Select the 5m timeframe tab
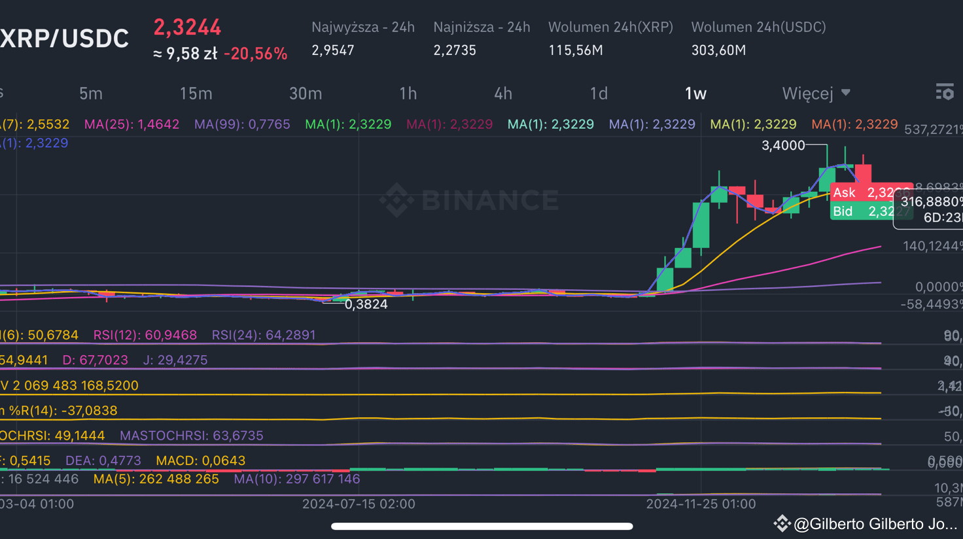The height and width of the screenshot is (539, 963). tap(91, 94)
